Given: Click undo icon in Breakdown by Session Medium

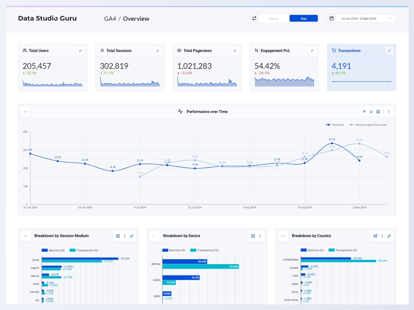Looking at the screenshot, I should point(26,236).
